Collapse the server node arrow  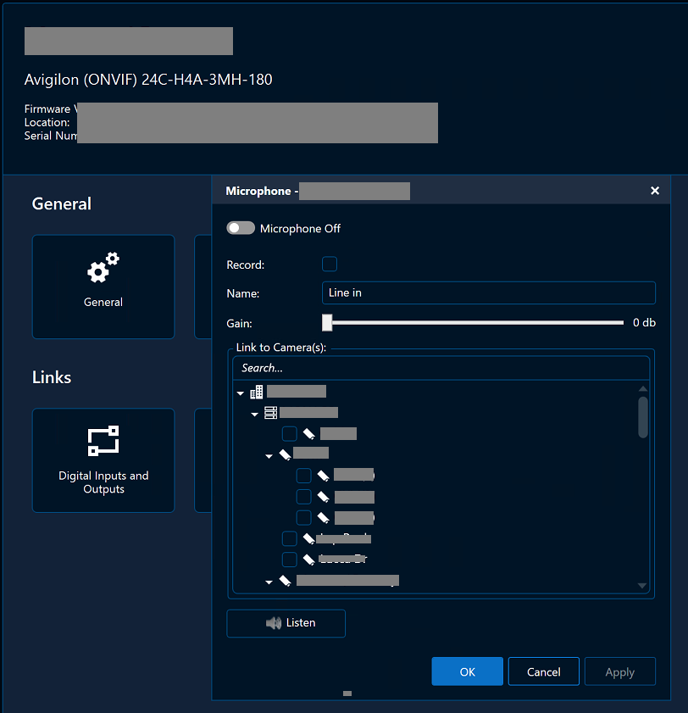click(254, 414)
